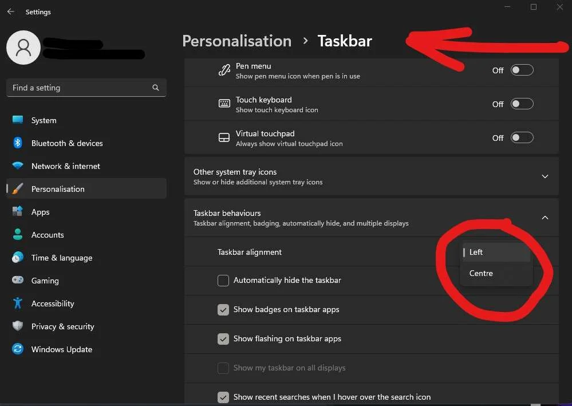Open Accounts settings page
572x406 pixels.
86,235
